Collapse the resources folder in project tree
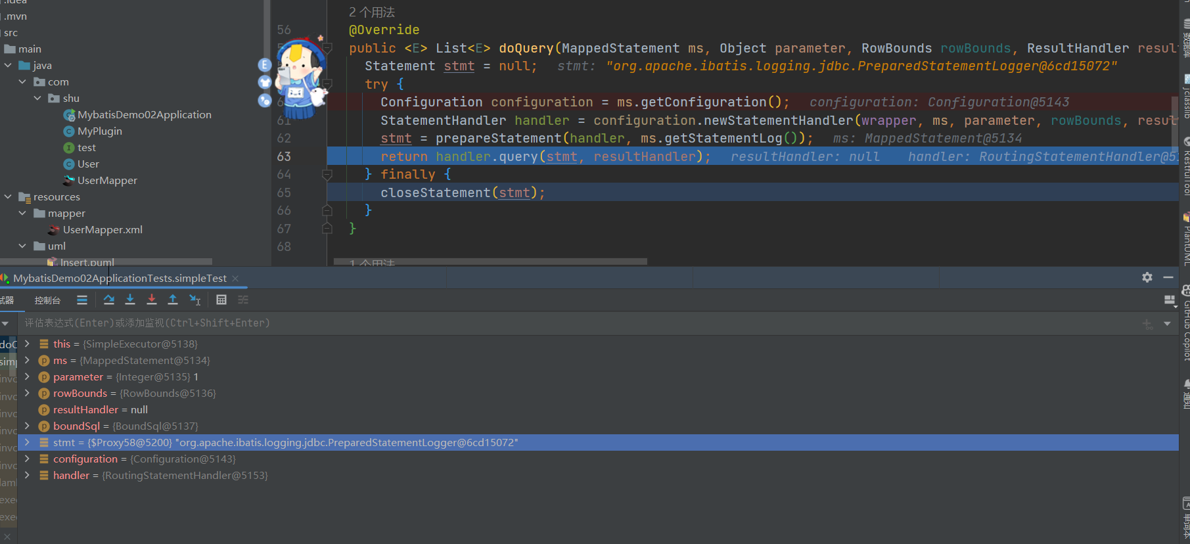 pyautogui.click(x=8, y=196)
